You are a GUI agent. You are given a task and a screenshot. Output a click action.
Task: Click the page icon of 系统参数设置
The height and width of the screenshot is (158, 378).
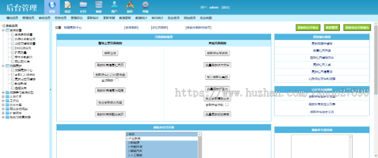[x=13, y=35]
